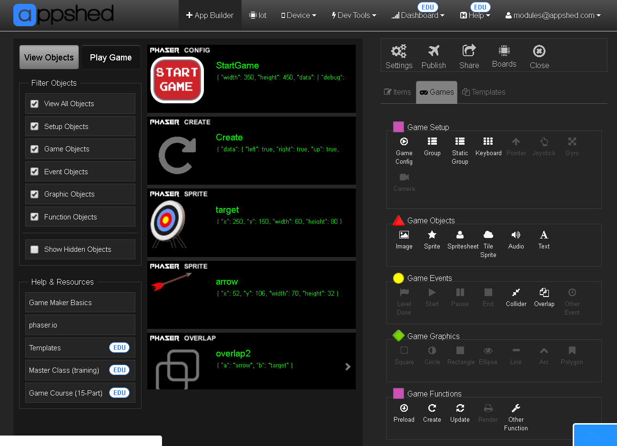Open the modules@appshed.com account menu
Viewport: 617px width, 446px height.
click(553, 15)
